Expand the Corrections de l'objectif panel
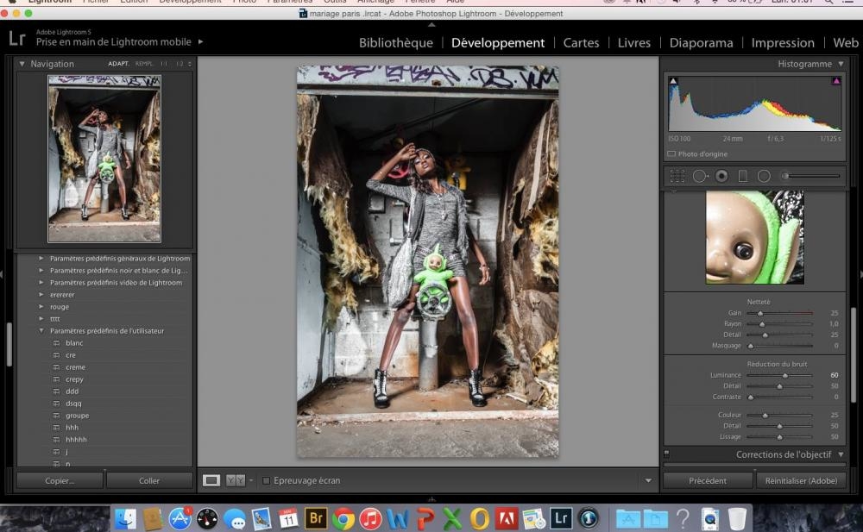This screenshot has height=532, width=863. [841, 454]
